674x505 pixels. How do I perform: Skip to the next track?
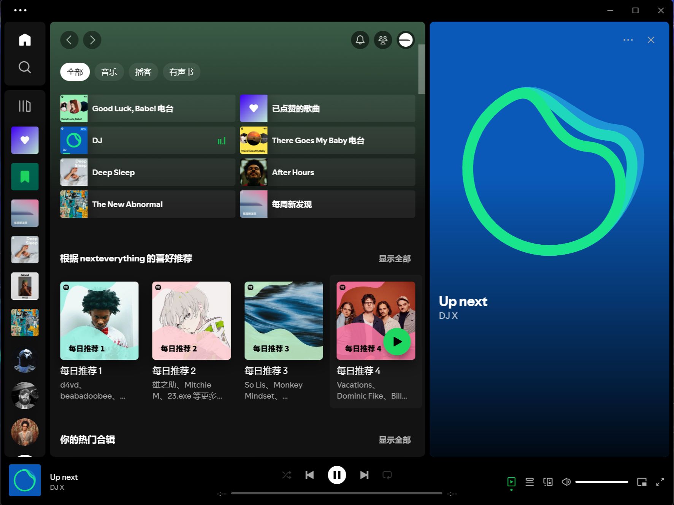click(364, 475)
